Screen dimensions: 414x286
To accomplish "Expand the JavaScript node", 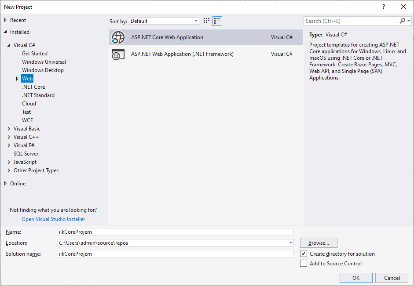I will [x=9, y=162].
